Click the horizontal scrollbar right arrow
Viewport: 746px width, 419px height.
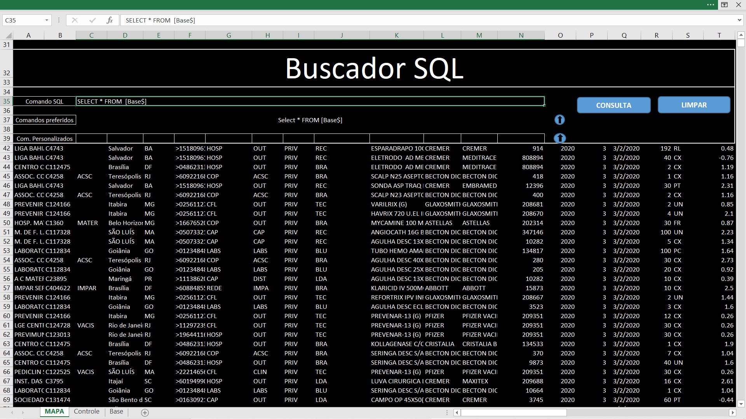[733, 413]
